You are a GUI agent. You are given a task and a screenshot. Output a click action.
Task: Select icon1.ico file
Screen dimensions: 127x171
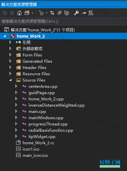pyautogui.click(x=31, y=149)
